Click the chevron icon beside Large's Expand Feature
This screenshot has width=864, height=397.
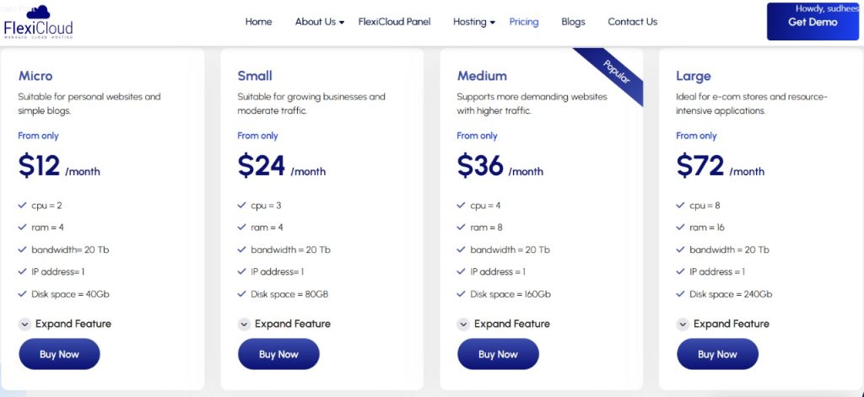(683, 324)
